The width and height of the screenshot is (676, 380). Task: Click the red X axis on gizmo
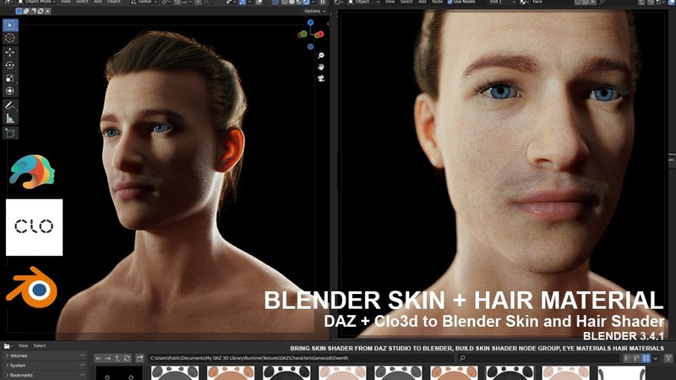click(x=320, y=35)
